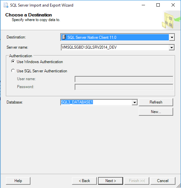The width and height of the screenshot is (181, 188).
Task: Click the SQL3_DATABASE1 database field
Action: [x=96, y=102]
